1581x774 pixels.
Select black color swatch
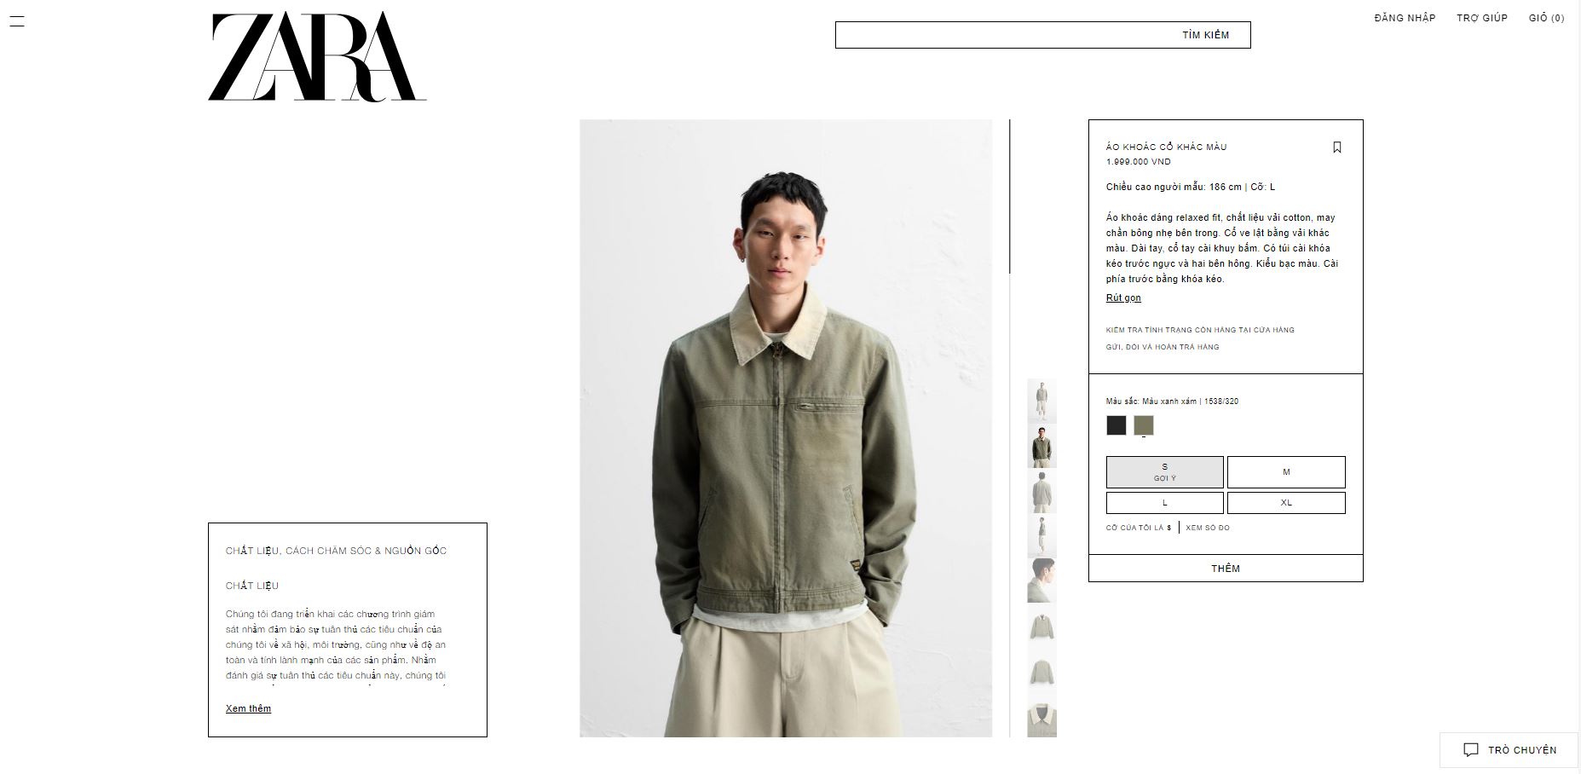tap(1117, 425)
